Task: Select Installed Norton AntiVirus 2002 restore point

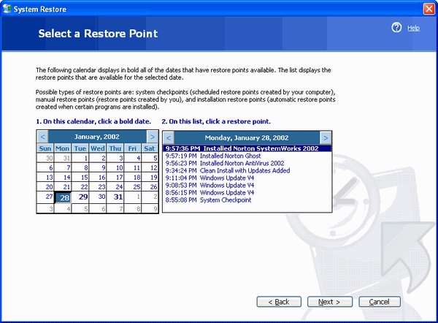Action: [247, 163]
